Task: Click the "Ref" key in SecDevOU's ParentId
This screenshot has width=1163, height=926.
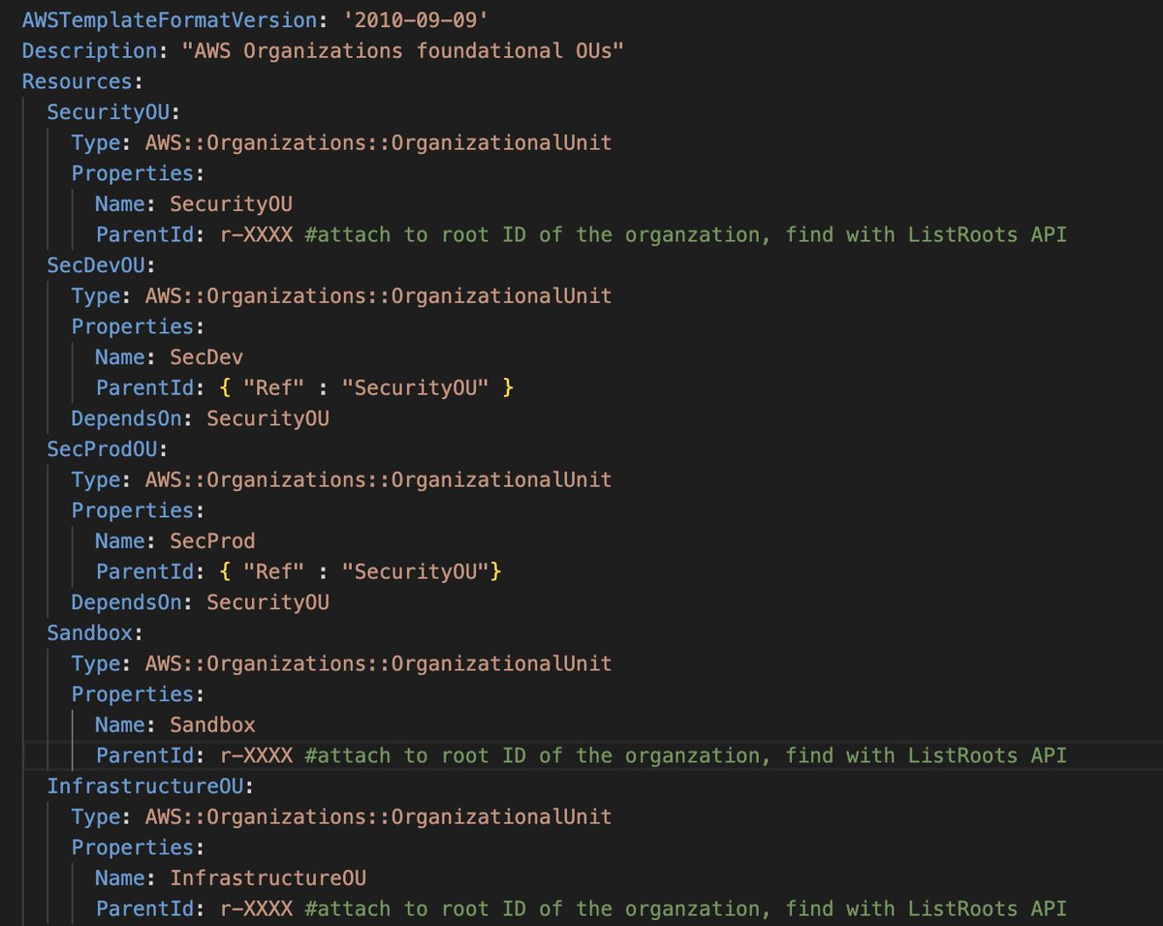Action: (x=274, y=388)
